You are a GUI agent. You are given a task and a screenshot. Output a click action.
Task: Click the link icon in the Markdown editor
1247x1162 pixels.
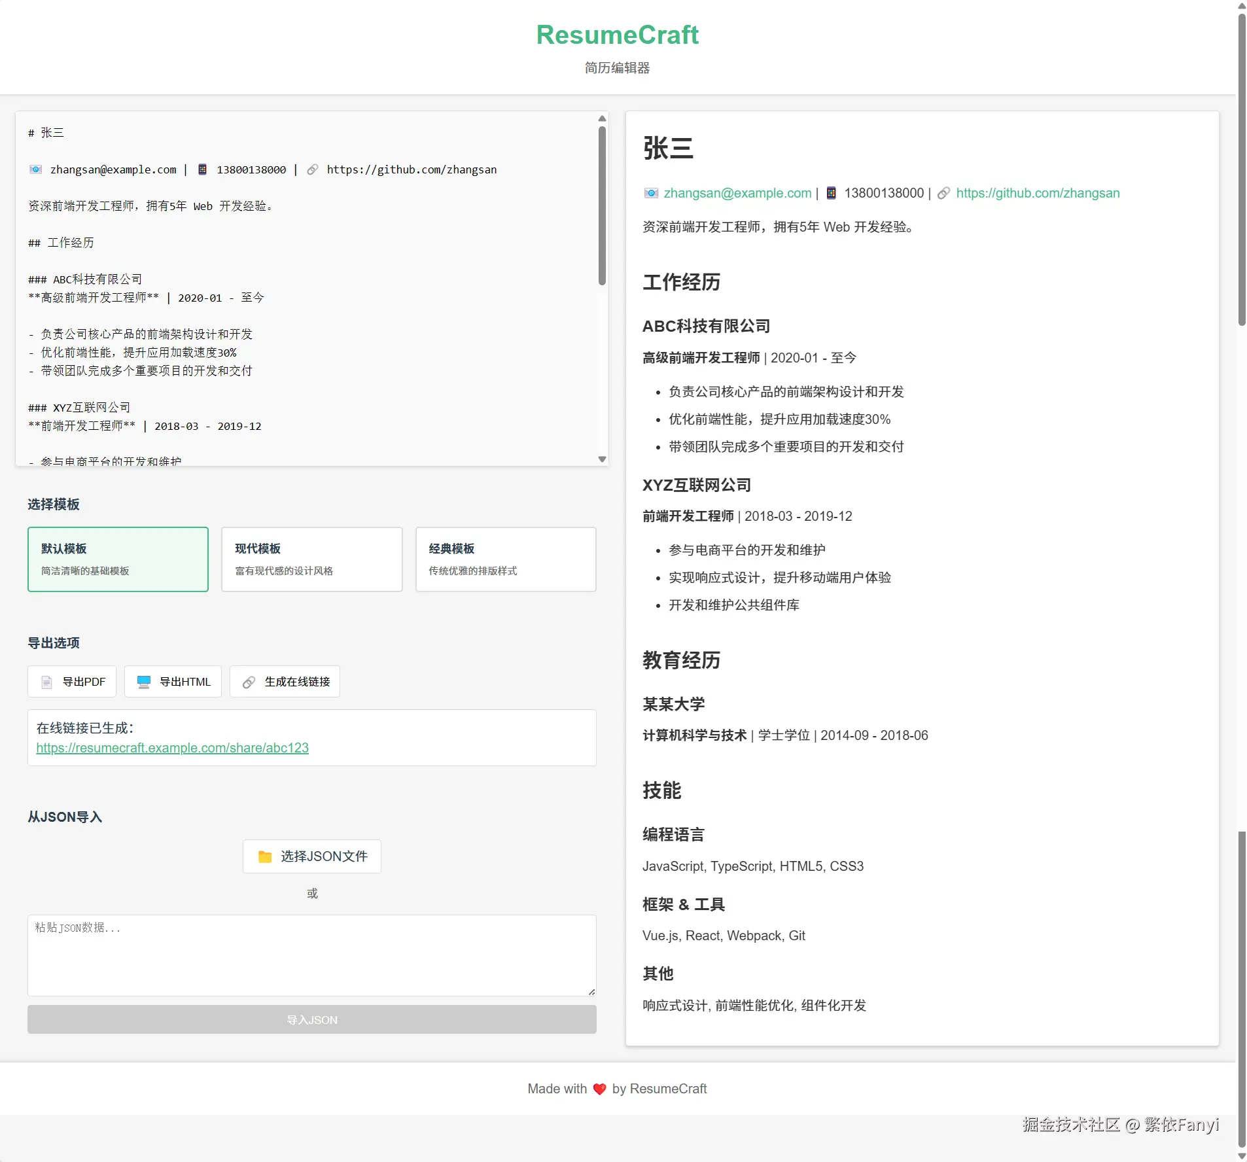pos(313,169)
